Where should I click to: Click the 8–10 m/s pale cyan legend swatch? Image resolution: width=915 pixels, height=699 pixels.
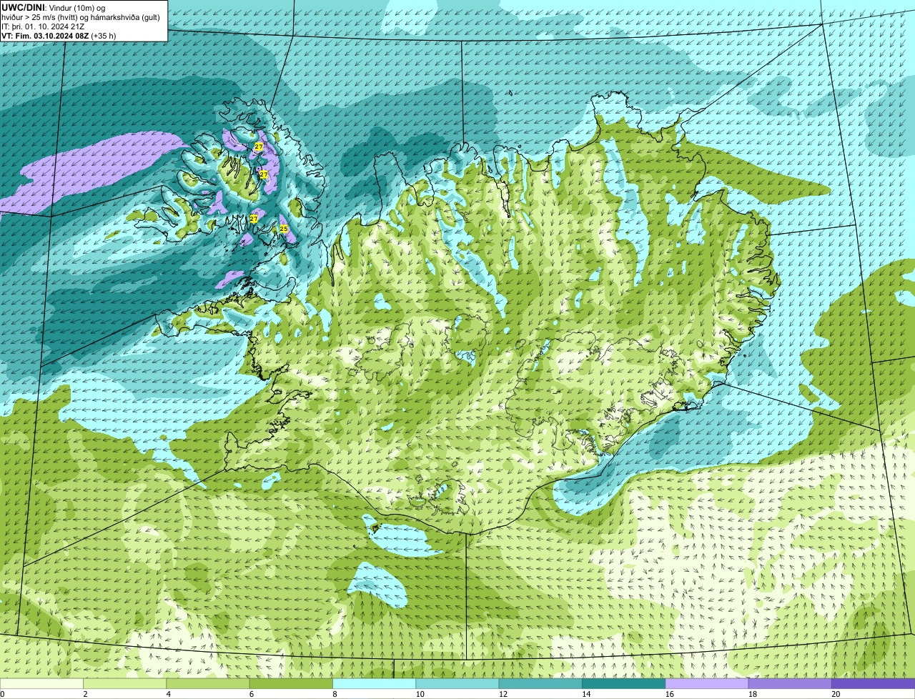pos(375,684)
